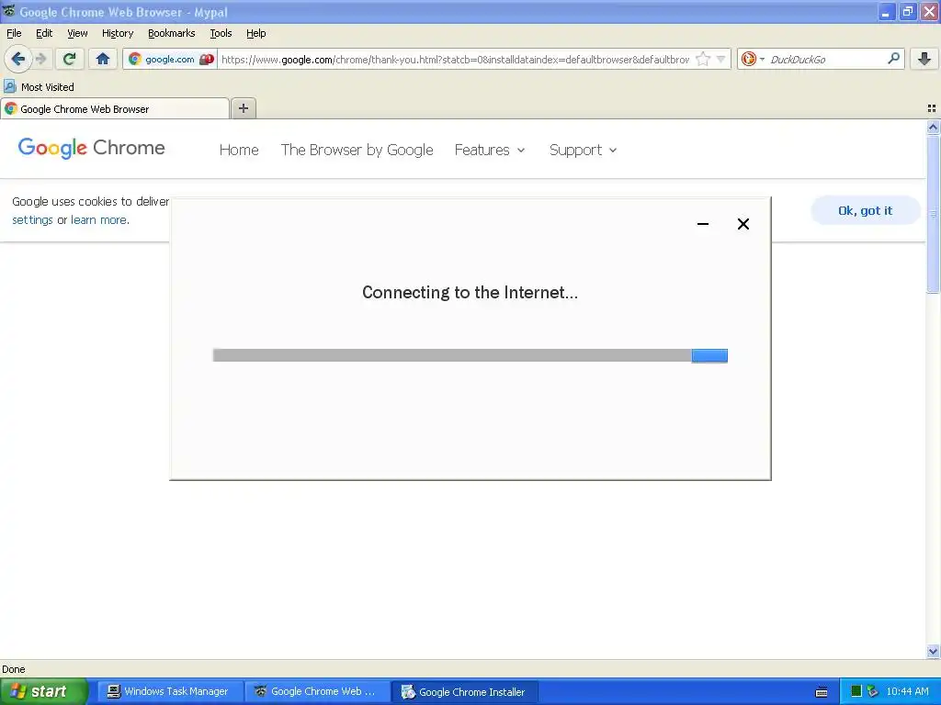Switch to Google Chrome Web taskbar button
This screenshot has width=941, height=705.
[x=318, y=691]
